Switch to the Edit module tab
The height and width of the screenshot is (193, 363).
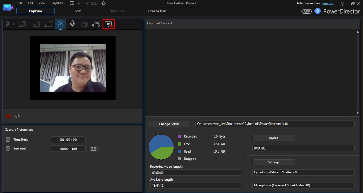pos(78,11)
